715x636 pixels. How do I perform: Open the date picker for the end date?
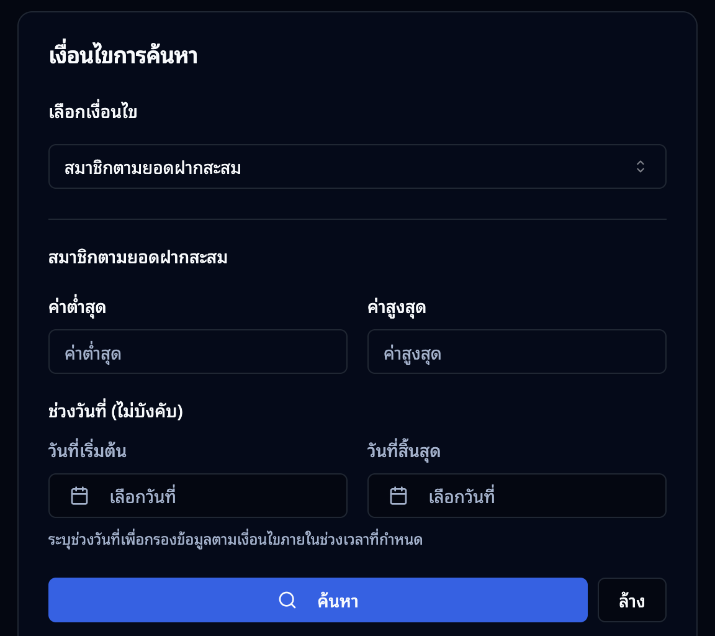(517, 496)
